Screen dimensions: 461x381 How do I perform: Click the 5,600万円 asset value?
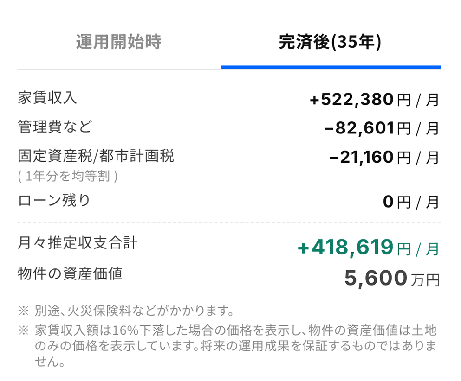tap(391, 278)
